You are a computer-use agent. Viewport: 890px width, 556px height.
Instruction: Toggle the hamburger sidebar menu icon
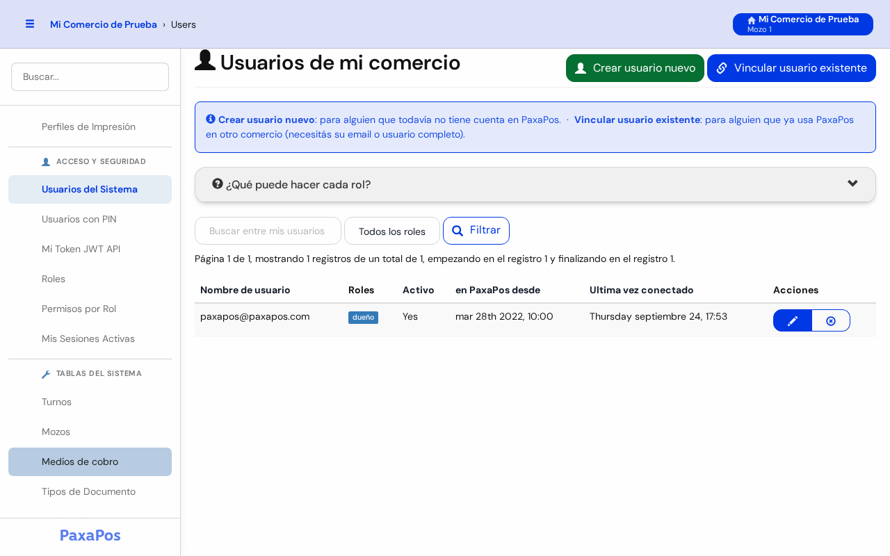30,24
